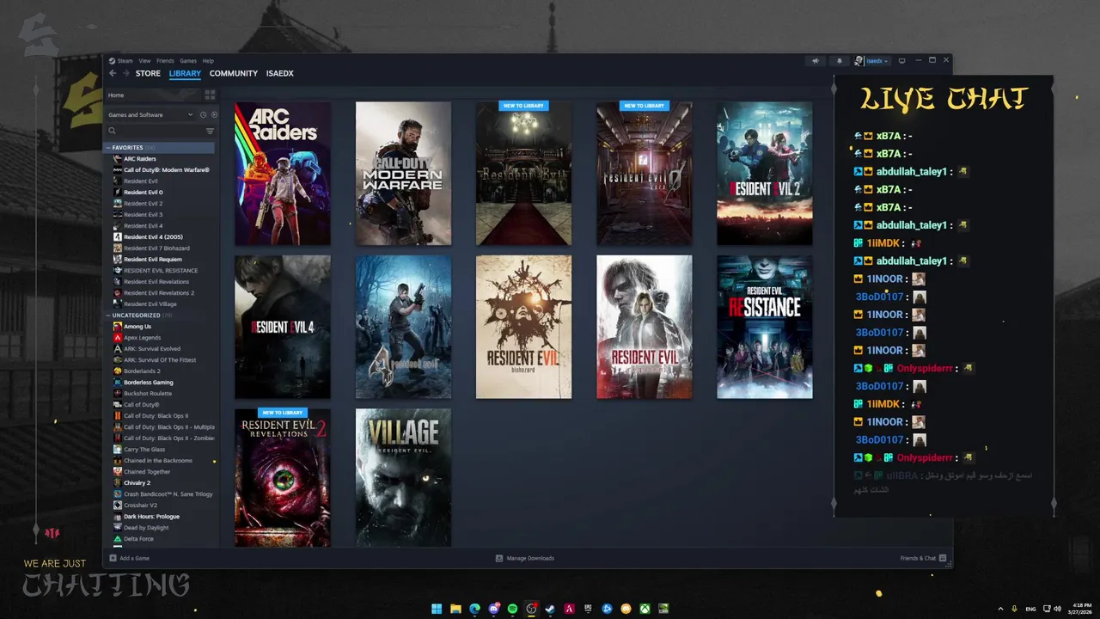Select Resident Evil Revelations 2 cover
This screenshot has height=619, width=1100.
[x=283, y=479]
